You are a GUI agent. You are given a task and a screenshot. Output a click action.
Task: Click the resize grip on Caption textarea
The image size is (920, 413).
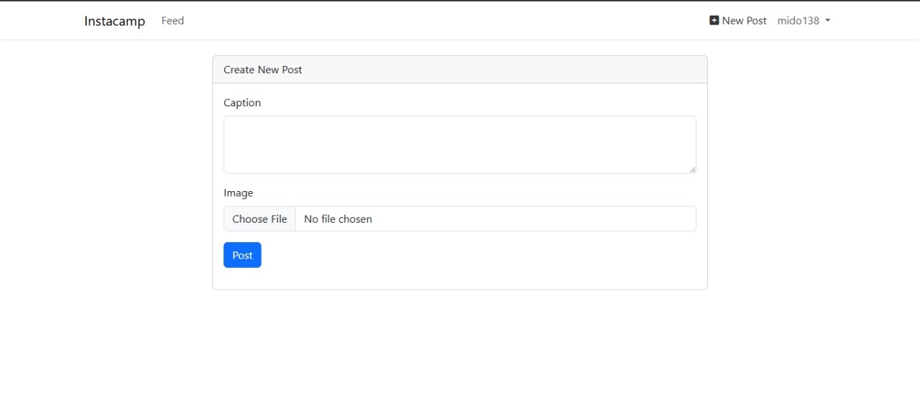[x=692, y=170]
